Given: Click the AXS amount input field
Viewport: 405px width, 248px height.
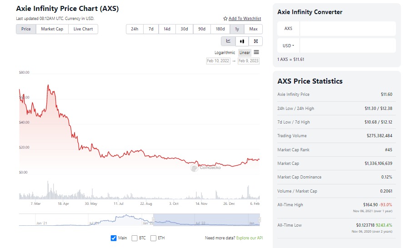Looking at the screenshot, I should tap(348, 29).
